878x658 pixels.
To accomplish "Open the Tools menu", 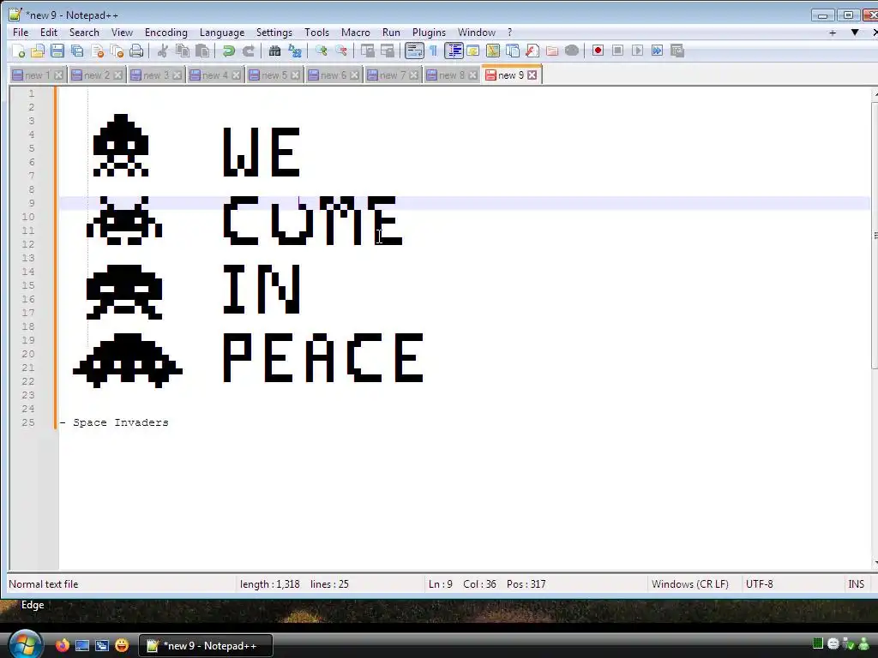I will tap(316, 33).
